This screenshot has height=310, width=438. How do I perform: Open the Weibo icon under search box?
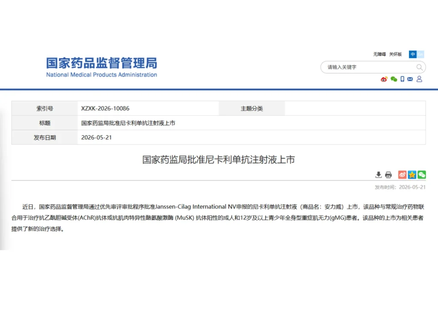(x=384, y=79)
